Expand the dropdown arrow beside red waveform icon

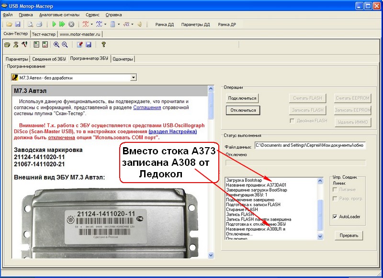pyautogui.click(x=91, y=24)
